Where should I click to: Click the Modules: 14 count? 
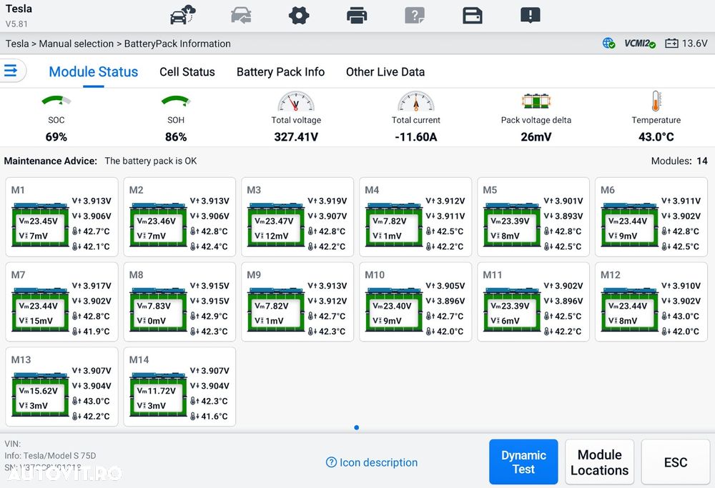(679, 161)
